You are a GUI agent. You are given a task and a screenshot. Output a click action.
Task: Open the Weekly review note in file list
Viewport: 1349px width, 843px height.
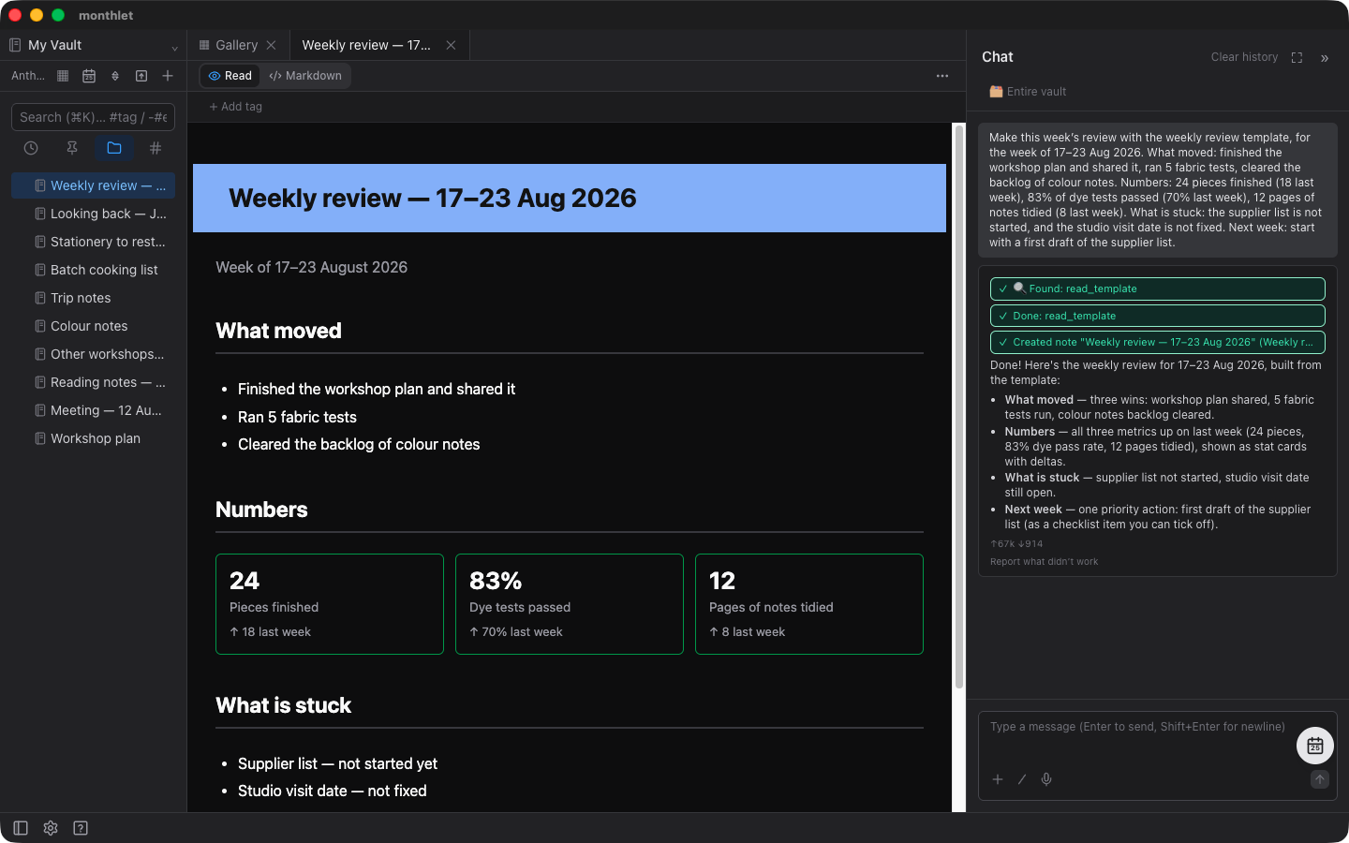(93, 185)
